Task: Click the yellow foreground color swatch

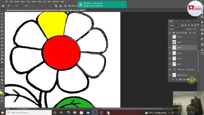Action: 1,93
